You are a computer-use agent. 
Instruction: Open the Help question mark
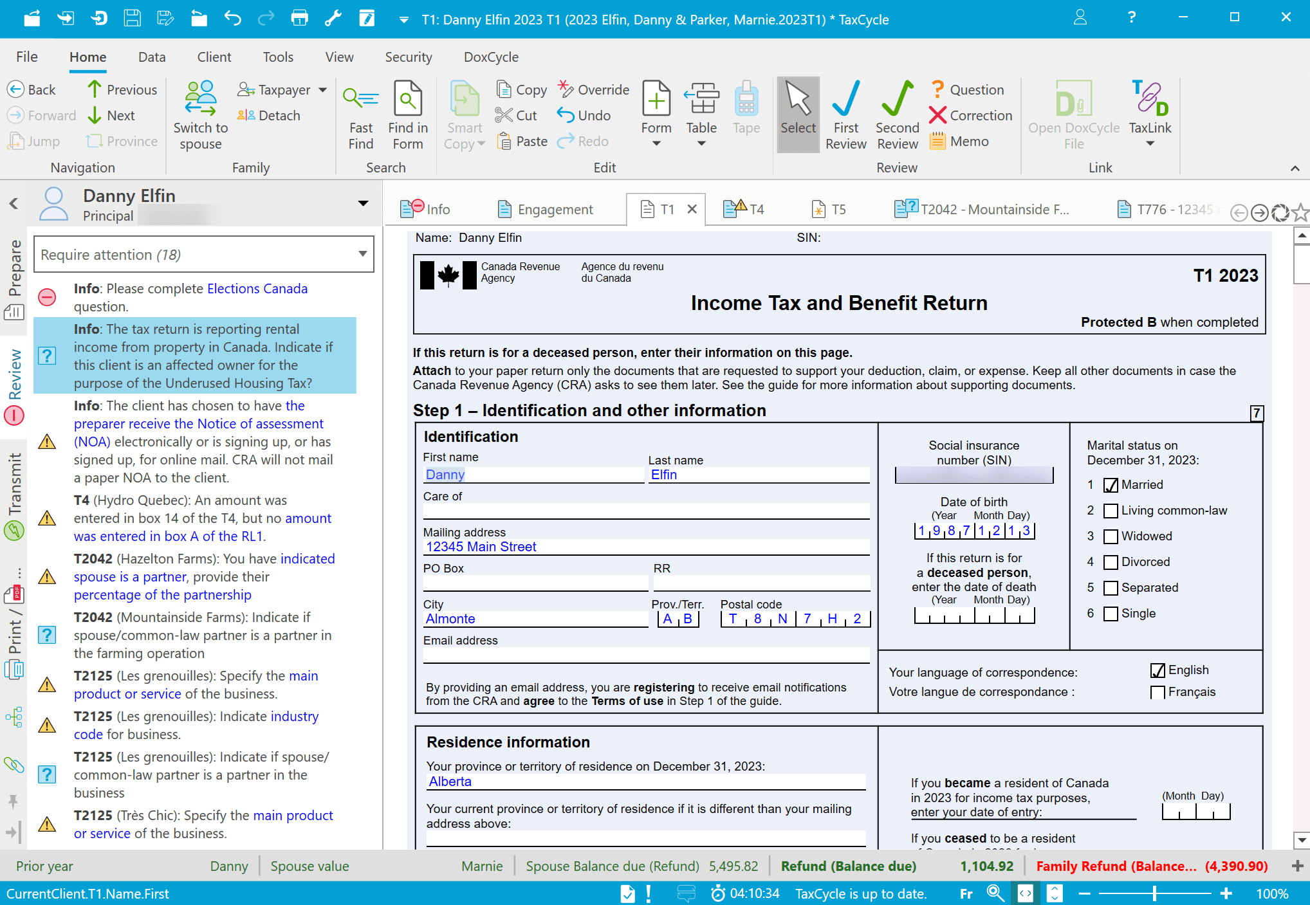pos(1132,17)
